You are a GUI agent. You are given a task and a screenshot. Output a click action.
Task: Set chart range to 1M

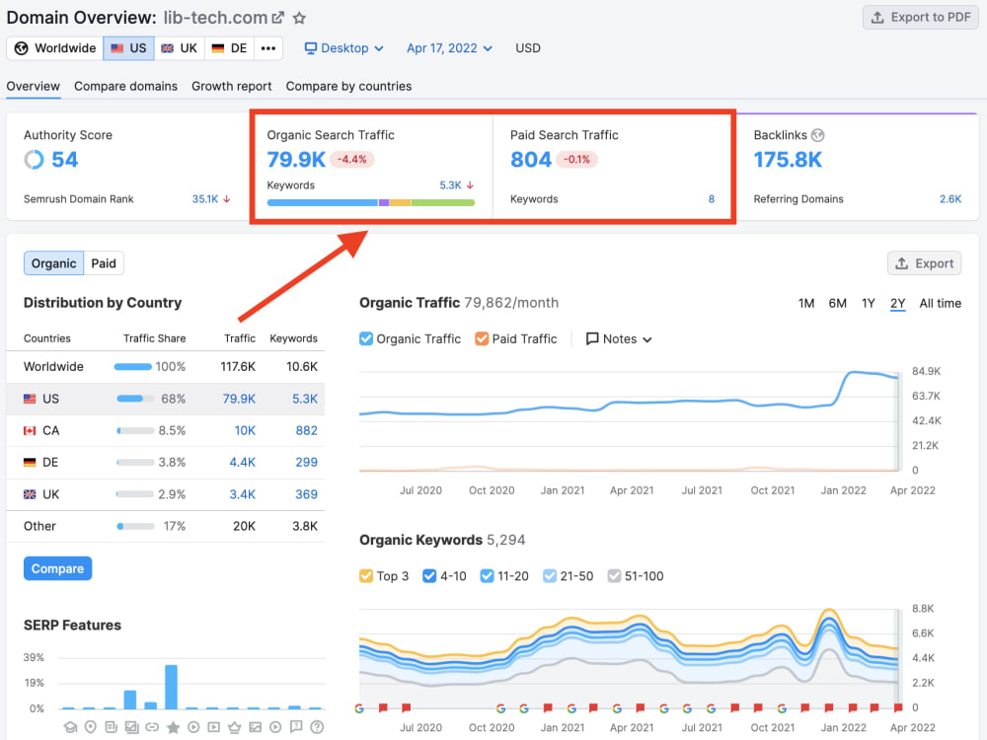click(x=805, y=303)
